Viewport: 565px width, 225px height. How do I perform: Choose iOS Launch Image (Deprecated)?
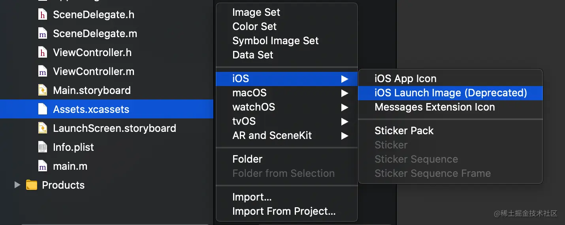pyautogui.click(x=450, y=93)
